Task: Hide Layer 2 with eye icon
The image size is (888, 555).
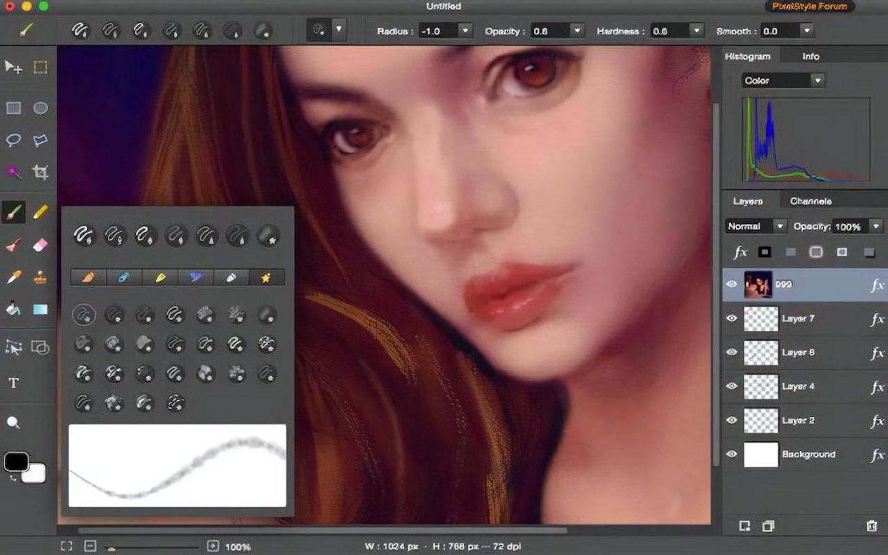Action: pyautogui.click(x=731, y=420)
